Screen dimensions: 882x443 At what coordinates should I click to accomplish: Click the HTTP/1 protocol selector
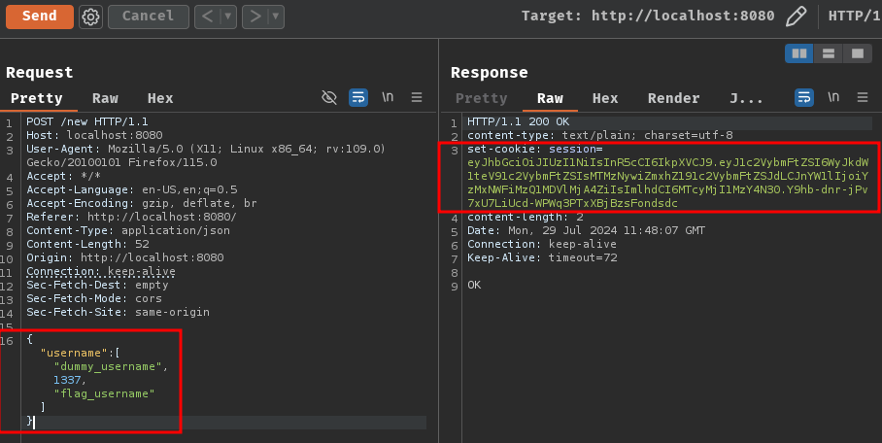(x=853, y=16)
